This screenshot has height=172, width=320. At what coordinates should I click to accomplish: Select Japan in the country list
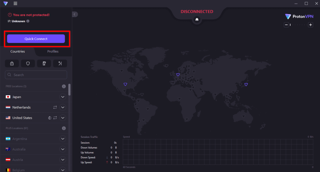coord(17,97)
